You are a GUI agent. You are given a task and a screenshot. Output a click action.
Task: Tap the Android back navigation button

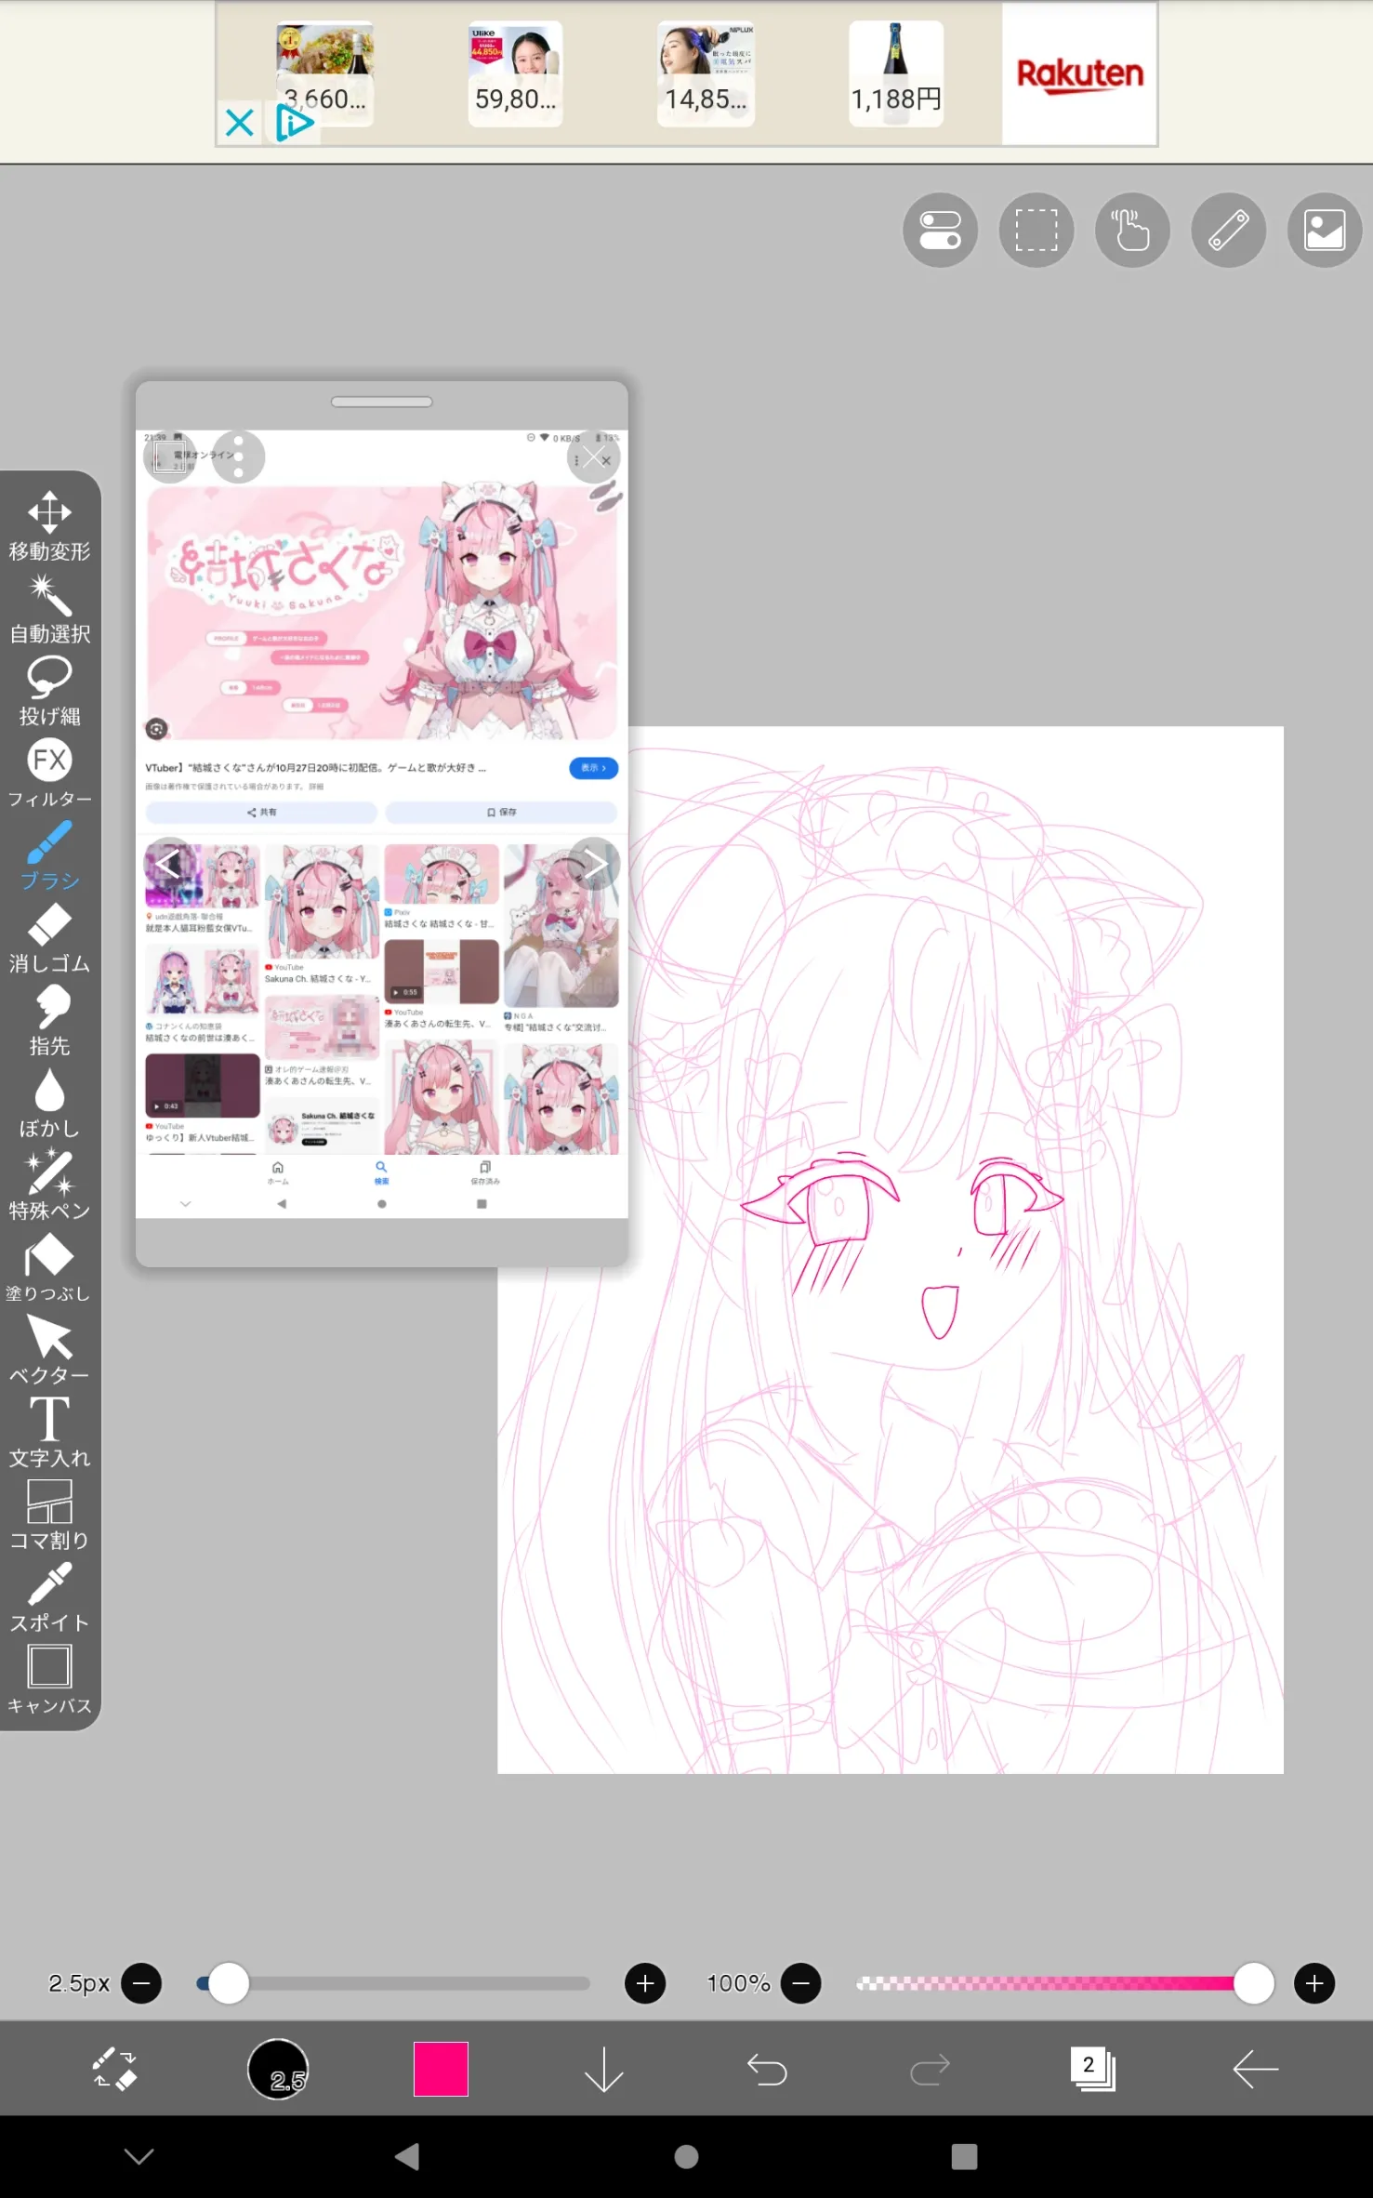pos(406,2156)
